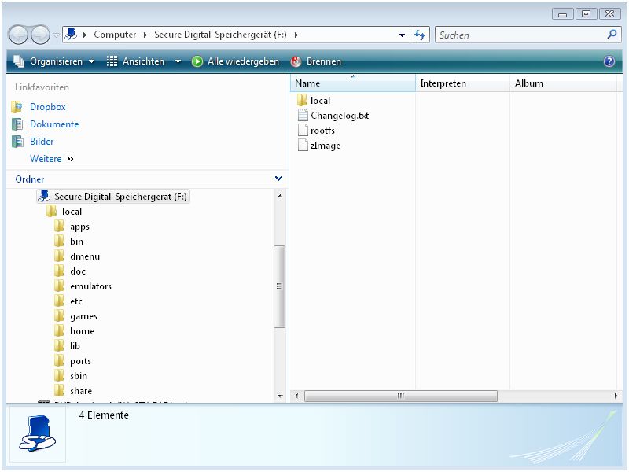Open the Ansichten dropdown arrow
This screenshot has width=629, height=472.
click(x=178, y=61)
